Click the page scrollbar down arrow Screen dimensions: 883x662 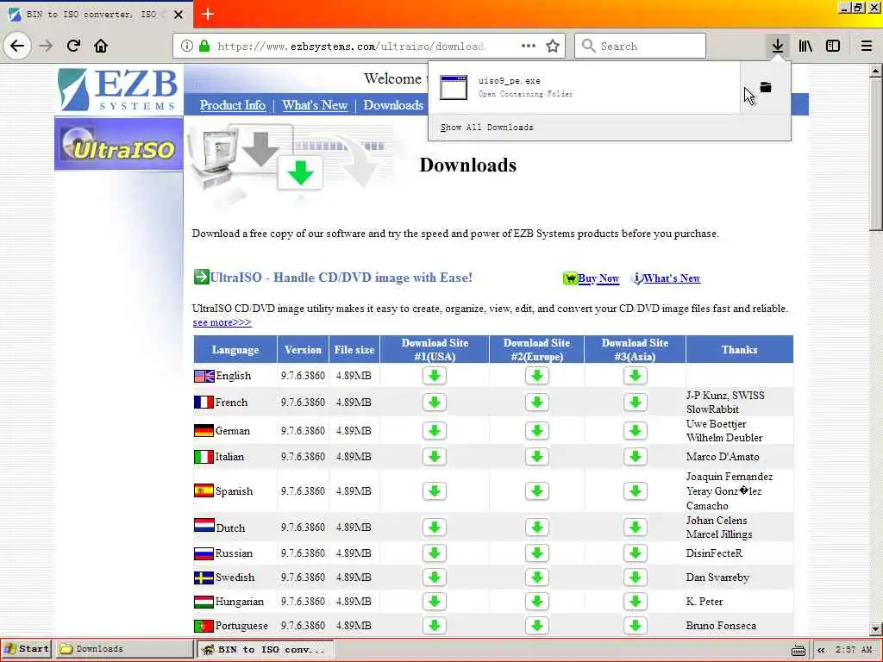(x=876, y=628)
